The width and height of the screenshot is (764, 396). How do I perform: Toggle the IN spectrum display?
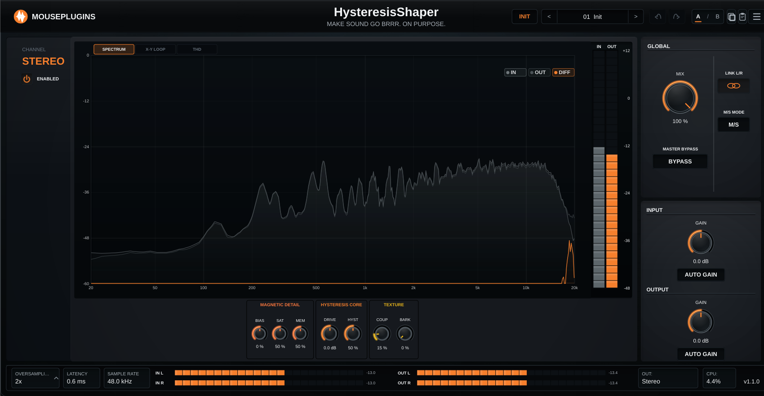point(515,72)
